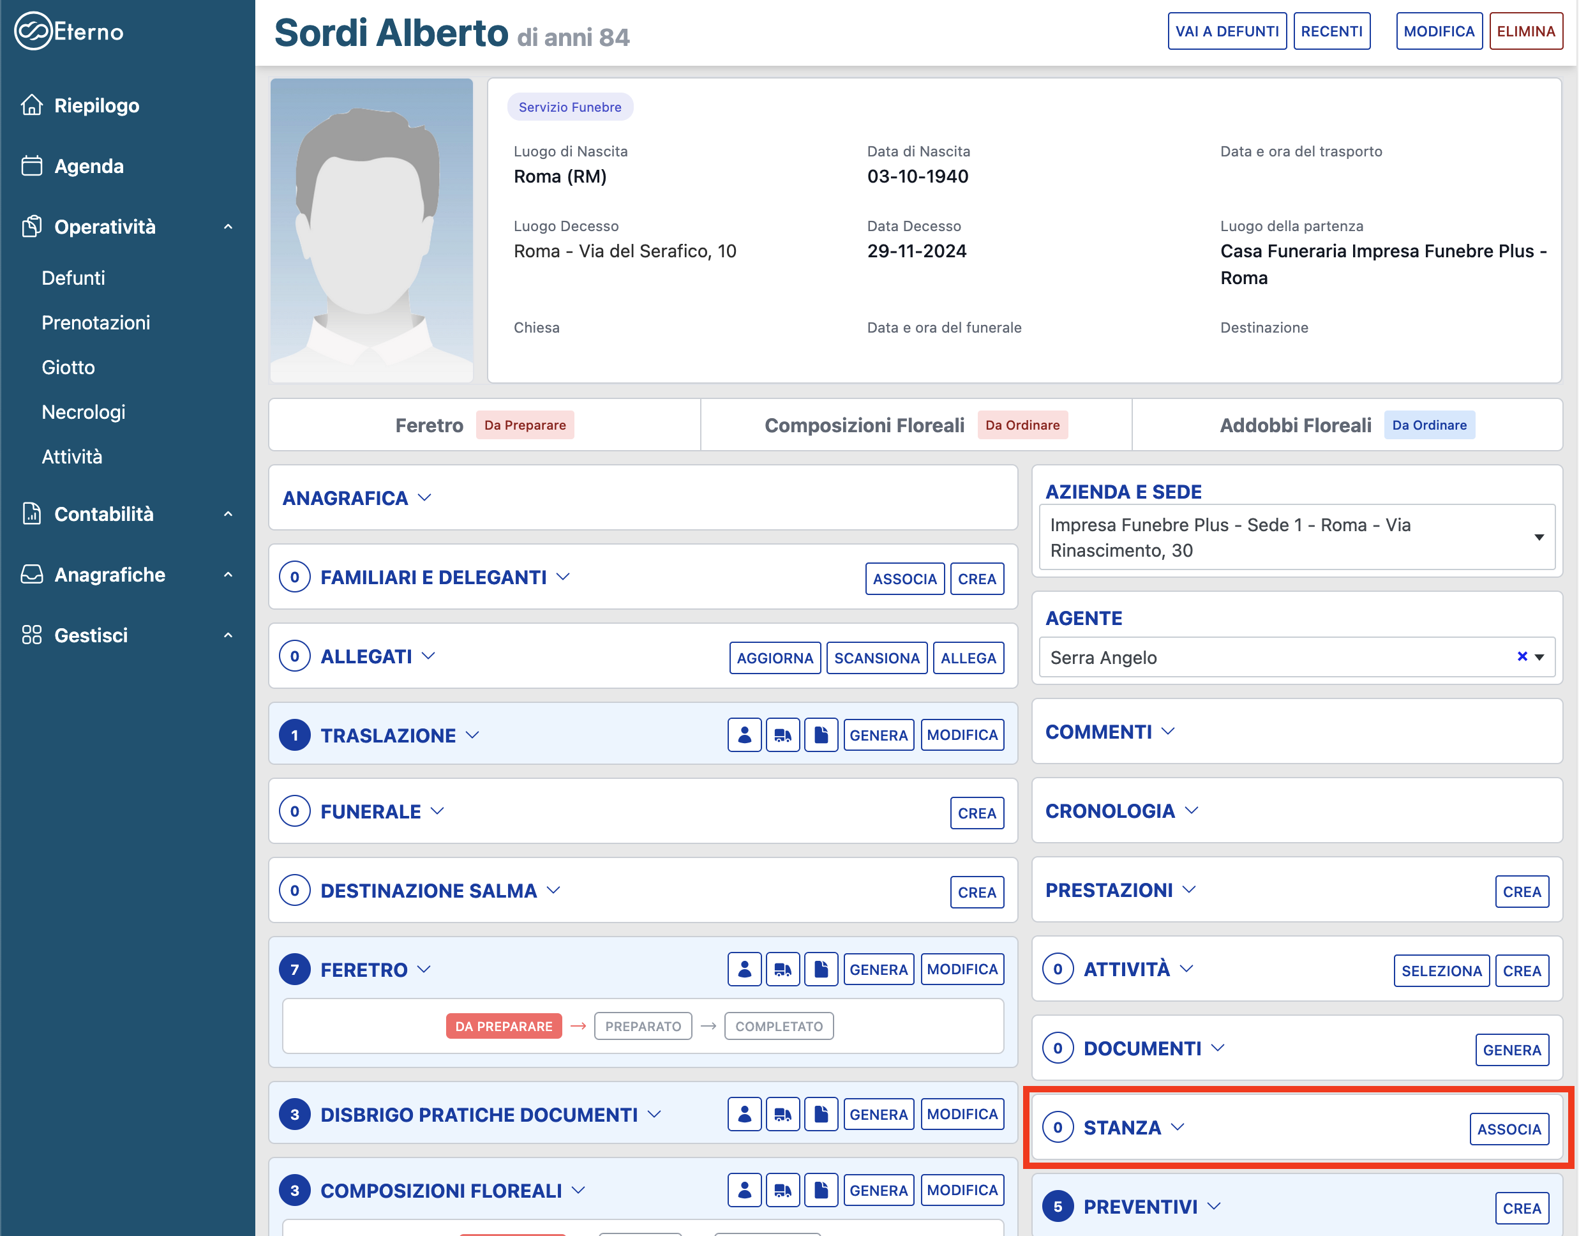Clear the Agente selection with the X
Screen dimensions: 1579x1236
(x=1522, y=656)
